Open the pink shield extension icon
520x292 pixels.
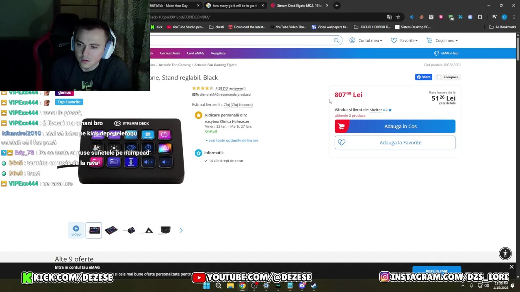coord(441,17)
